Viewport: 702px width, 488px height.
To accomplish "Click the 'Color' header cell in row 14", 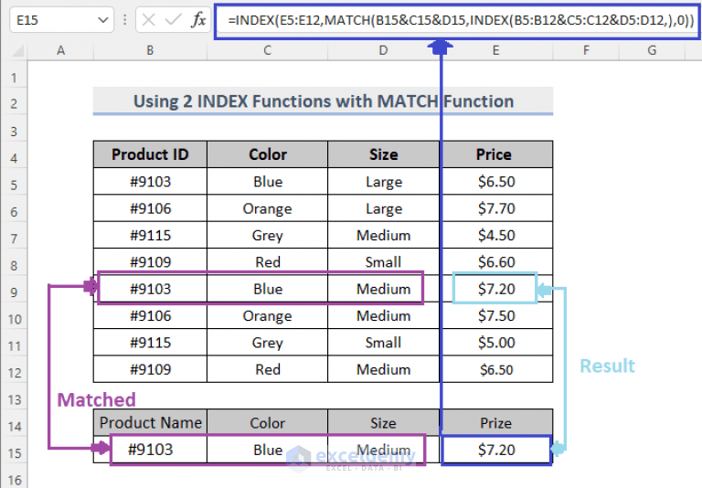I will tap(267, 422).
